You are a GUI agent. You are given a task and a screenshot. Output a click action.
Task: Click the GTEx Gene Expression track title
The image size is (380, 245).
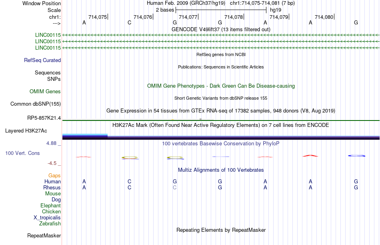pyautogui.click(x=221, y=110)
